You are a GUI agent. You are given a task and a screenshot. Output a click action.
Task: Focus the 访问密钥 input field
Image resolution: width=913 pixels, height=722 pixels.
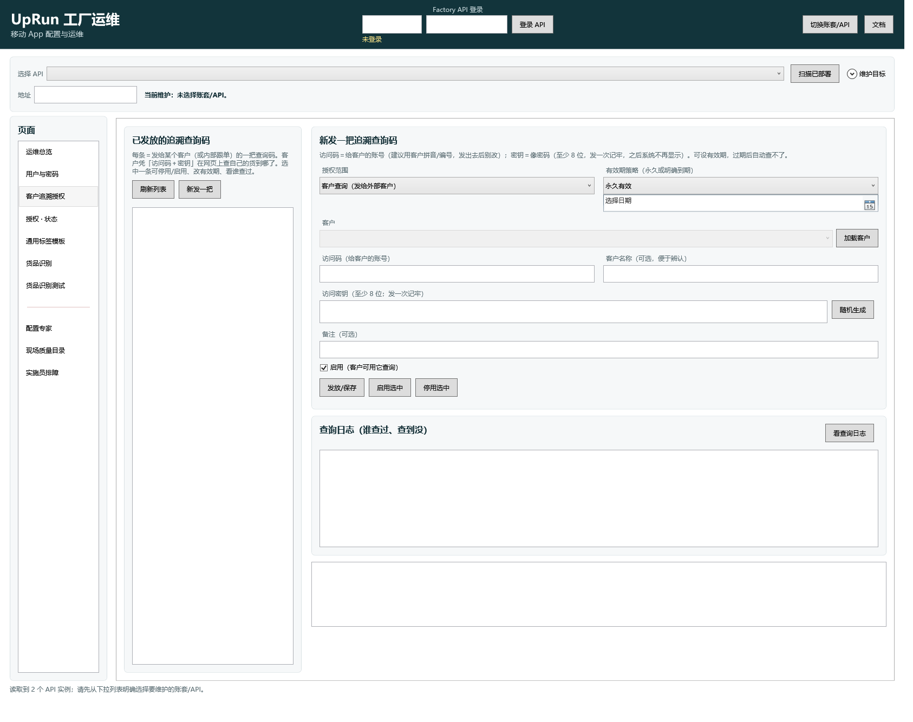pyautogui.click(x=573, y=312)
